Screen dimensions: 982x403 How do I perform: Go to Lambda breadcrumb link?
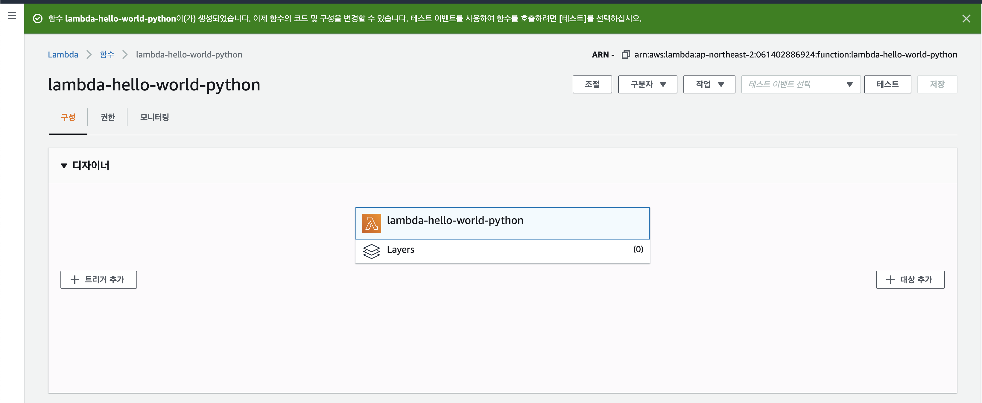click(63, 54)
